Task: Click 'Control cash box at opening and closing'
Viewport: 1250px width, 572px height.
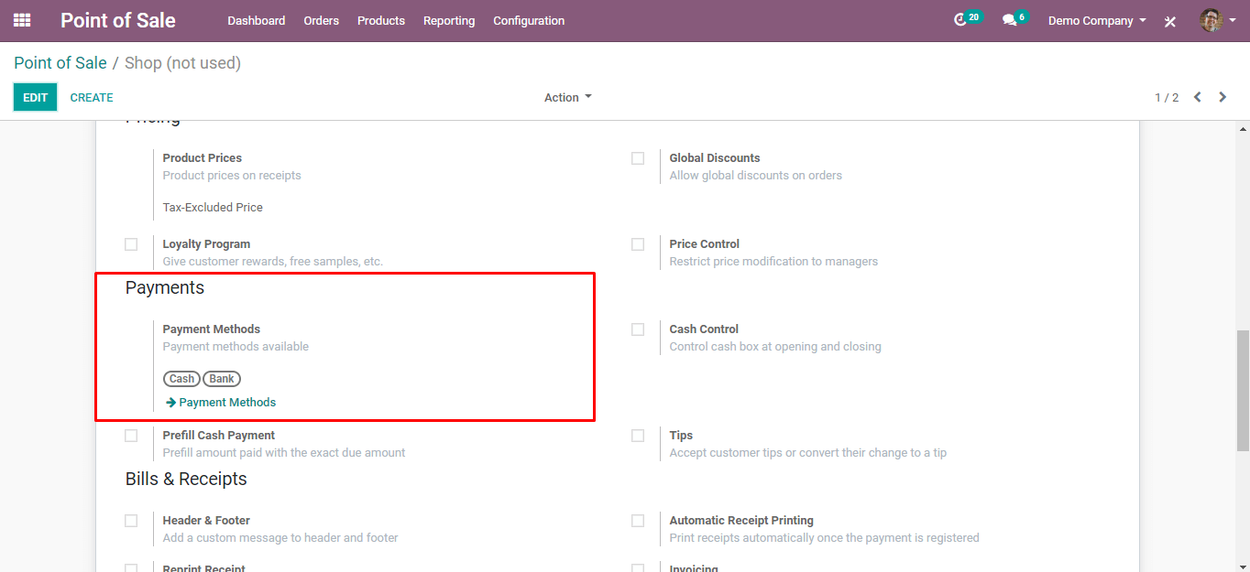Action: point(775,347)
